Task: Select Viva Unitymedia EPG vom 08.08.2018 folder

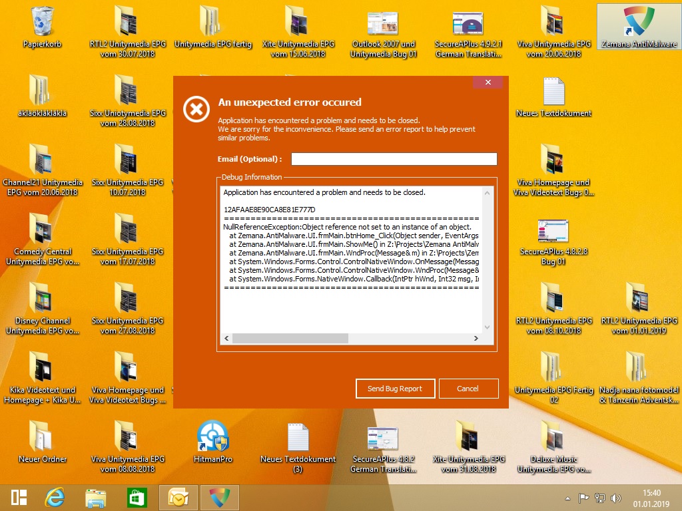Action: point(127,446)
